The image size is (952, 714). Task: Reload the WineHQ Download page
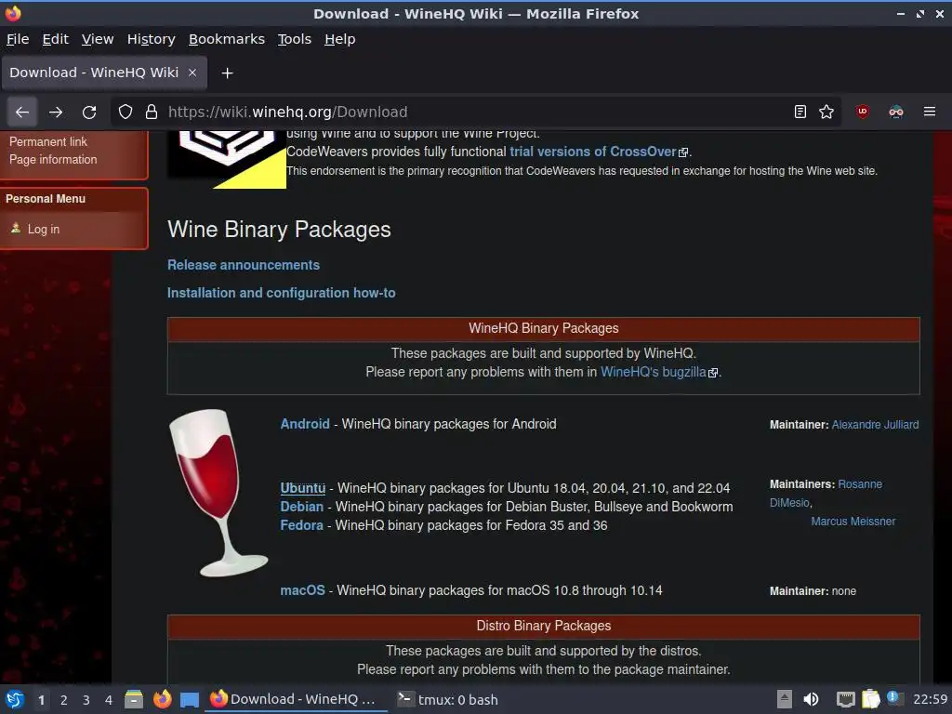[89, 112]
